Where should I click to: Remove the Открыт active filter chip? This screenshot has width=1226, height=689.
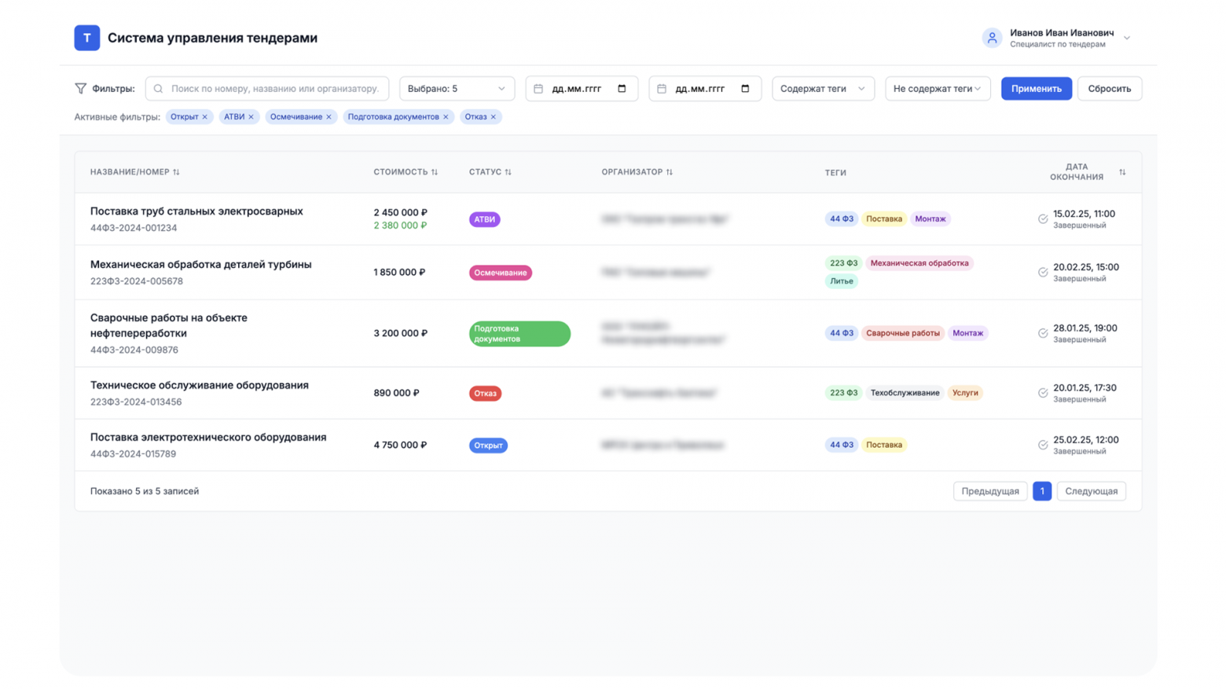[205, 117]
